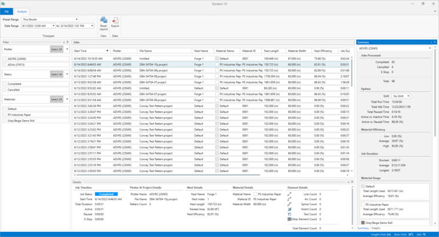Enable the Cancelled status filter
This screenshot has width=439, height=237.
pos(5,90)
